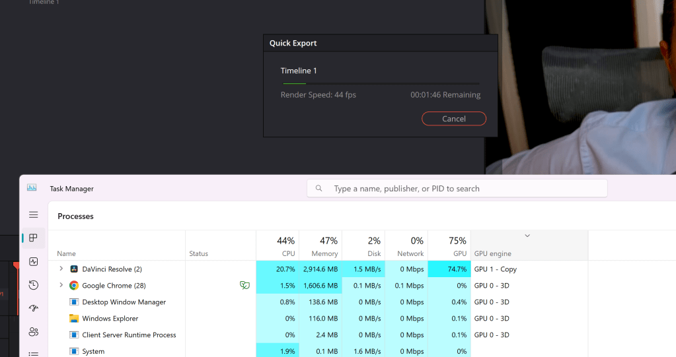Screen dimensions: 676x357
Task: Click Chrome's 1,606.6 MB memory value
Action: (320, 286)
